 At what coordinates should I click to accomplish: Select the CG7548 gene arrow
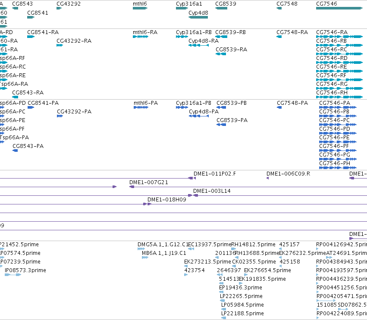coord(279,8)
